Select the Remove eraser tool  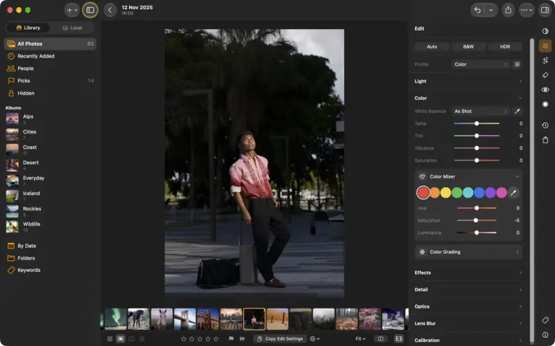[x=545, y=75]
